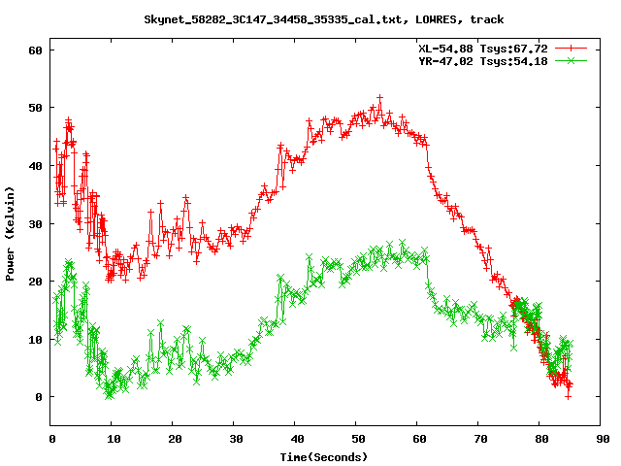Click the Power (Kelvin) axis label
The width and height of the screenshot is (621, 466).
coord(10,234)
